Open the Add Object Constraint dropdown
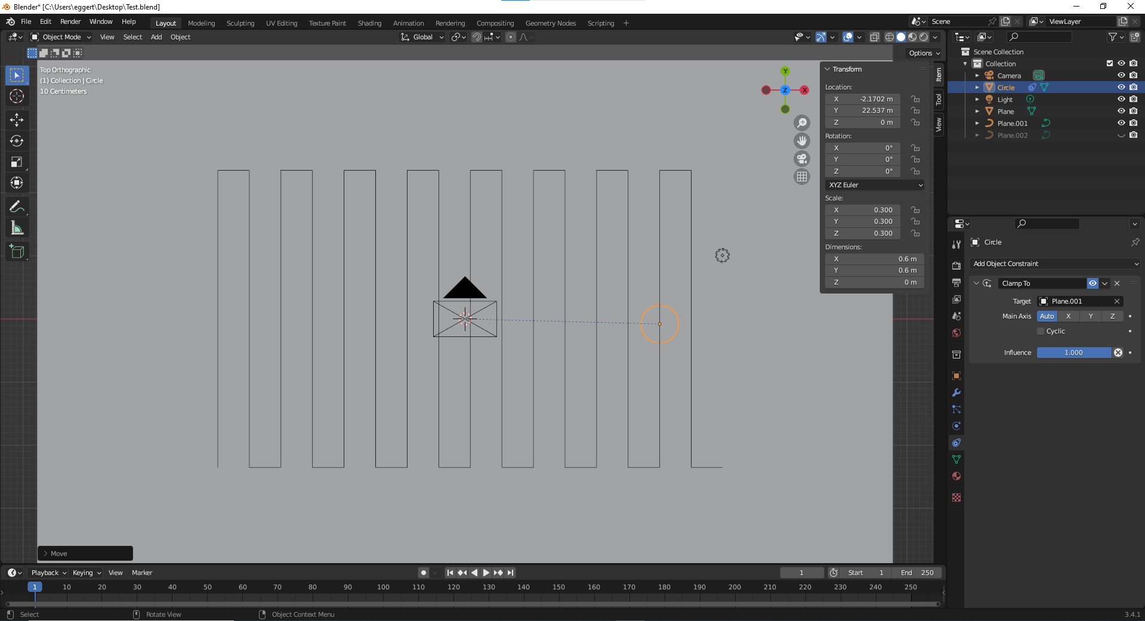Image resolution: width=1145 pixels, height=621 pixels. tap(1055, 264)
